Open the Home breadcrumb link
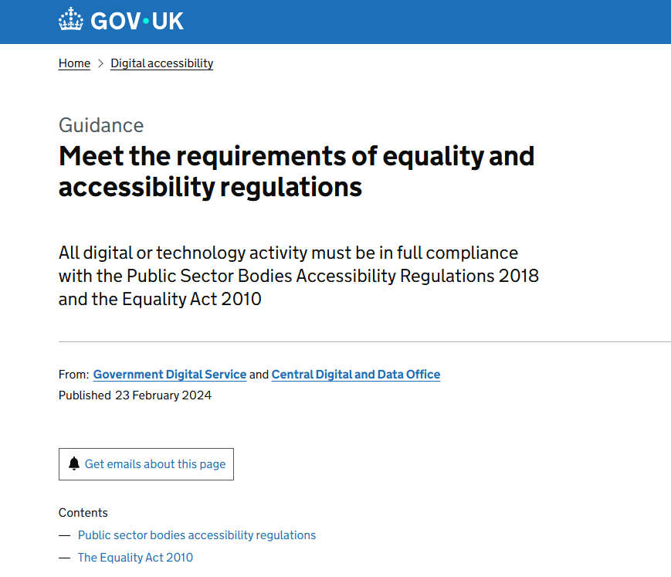 (x=74, y=63)
